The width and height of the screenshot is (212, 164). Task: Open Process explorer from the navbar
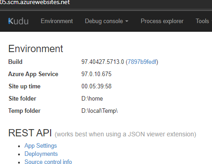click(162, 21)
